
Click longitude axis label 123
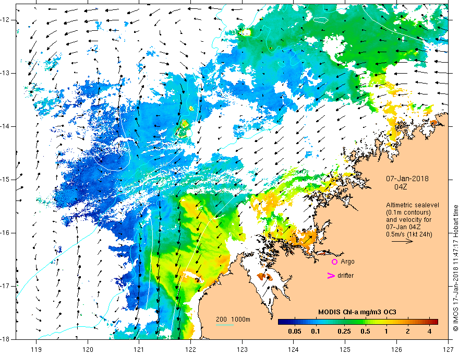(x=242, y=349)
